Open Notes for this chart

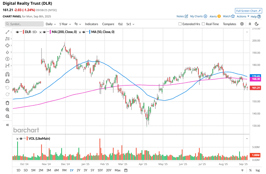182,16
